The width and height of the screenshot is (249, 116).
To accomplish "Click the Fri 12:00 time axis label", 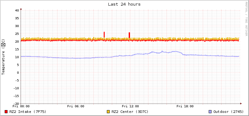I will coord(130,106).
